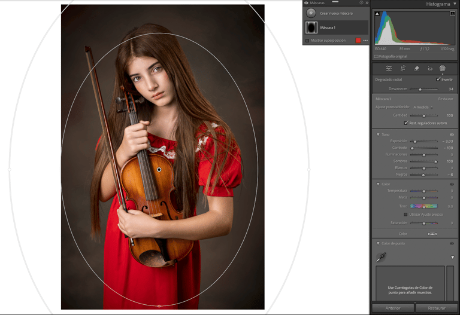The height and width of the screenshot is (315, 460).
Task: Collapse the Color de punto section triangle
Action: click(x=378, y=243)
